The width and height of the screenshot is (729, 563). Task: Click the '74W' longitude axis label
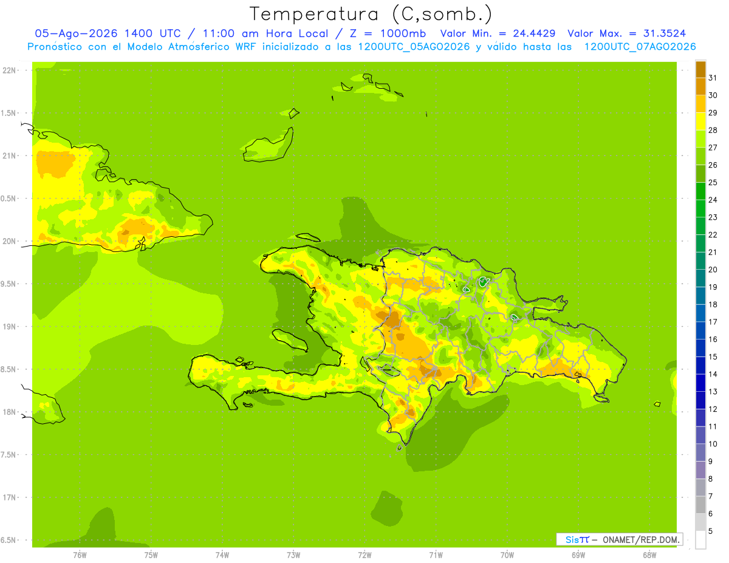click(222, 555)
